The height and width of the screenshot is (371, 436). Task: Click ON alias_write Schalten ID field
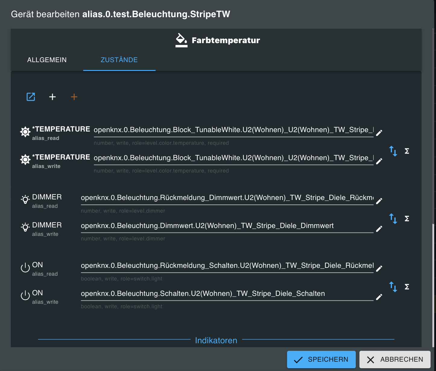[x=227, y=294]
